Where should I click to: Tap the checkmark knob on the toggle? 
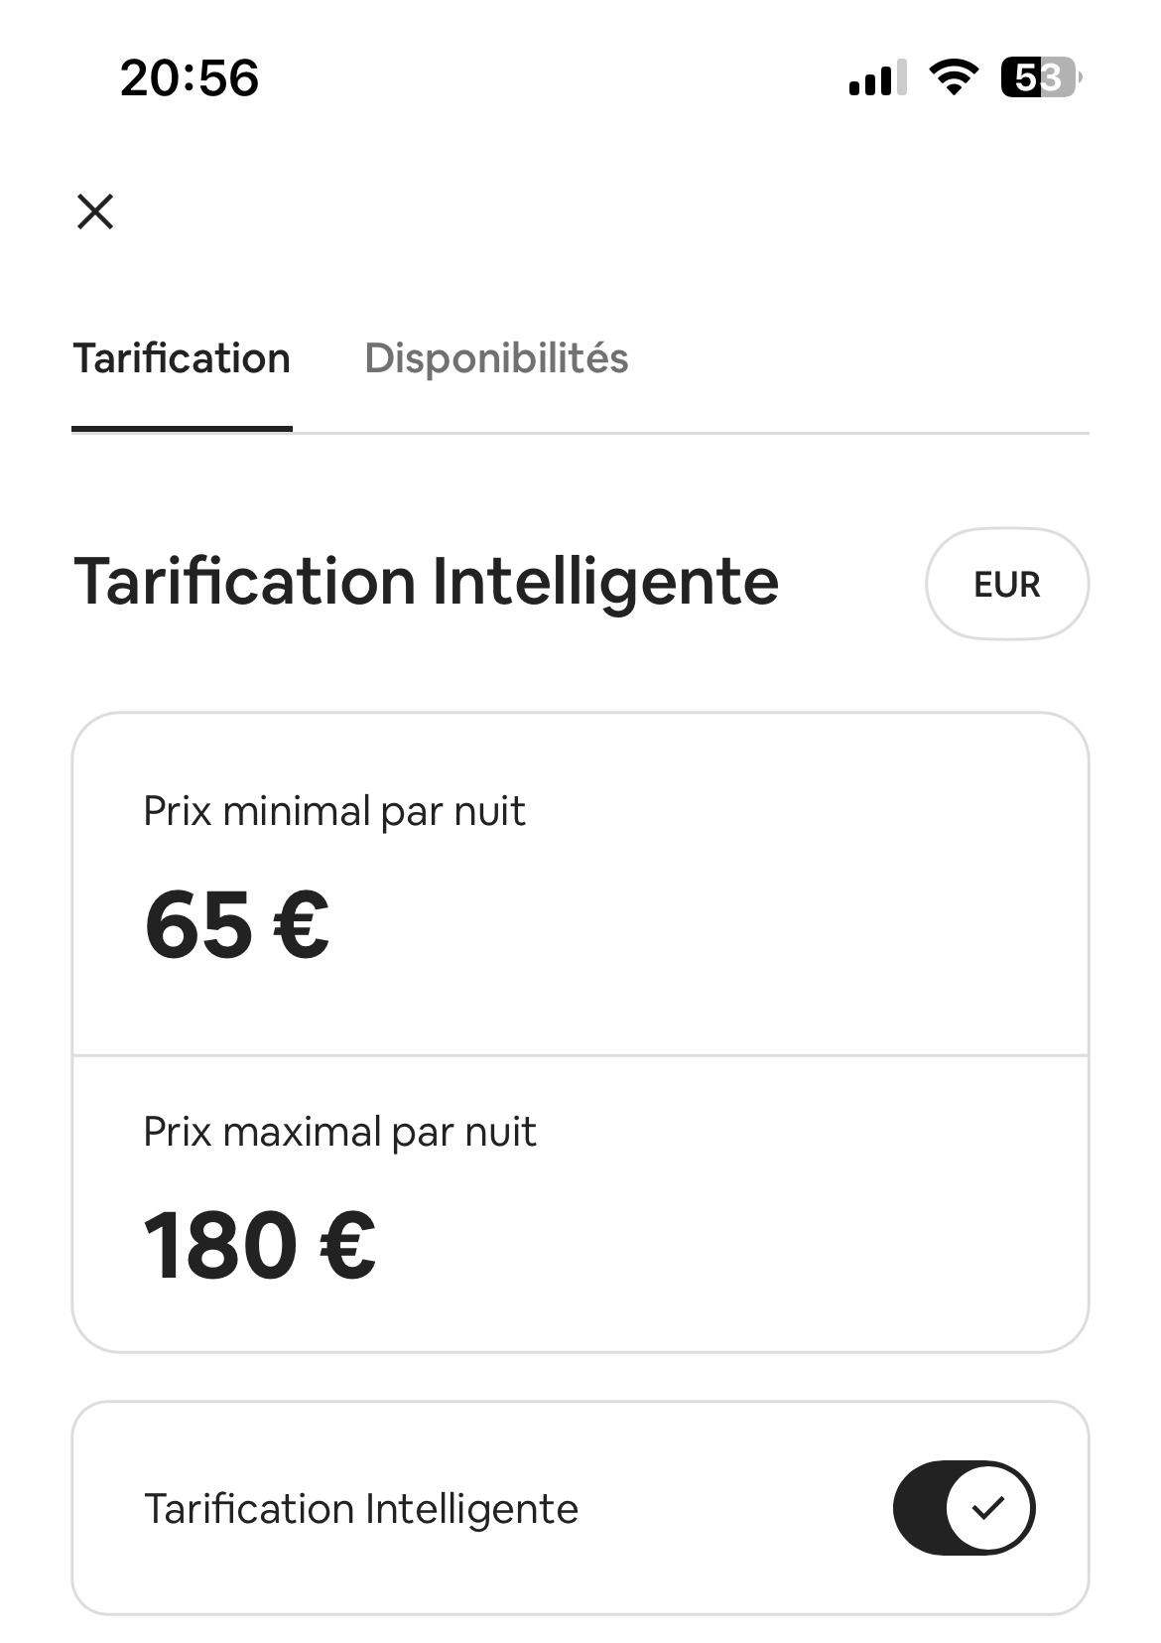(x=987, y=1508)
